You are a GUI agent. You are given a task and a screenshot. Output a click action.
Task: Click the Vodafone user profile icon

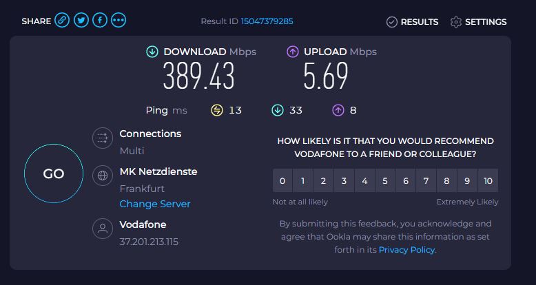tap(103, 229)
